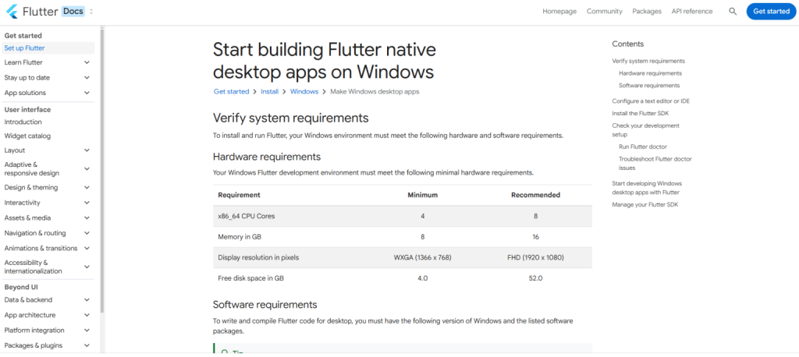
Task: Open Widget catalog sidebar item
Action: pyautogui.click(x=27, y=136)
